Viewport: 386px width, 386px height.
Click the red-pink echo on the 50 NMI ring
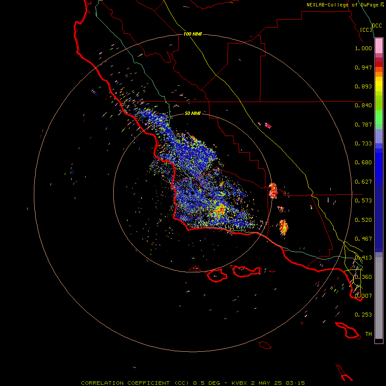tap(273, 190)
